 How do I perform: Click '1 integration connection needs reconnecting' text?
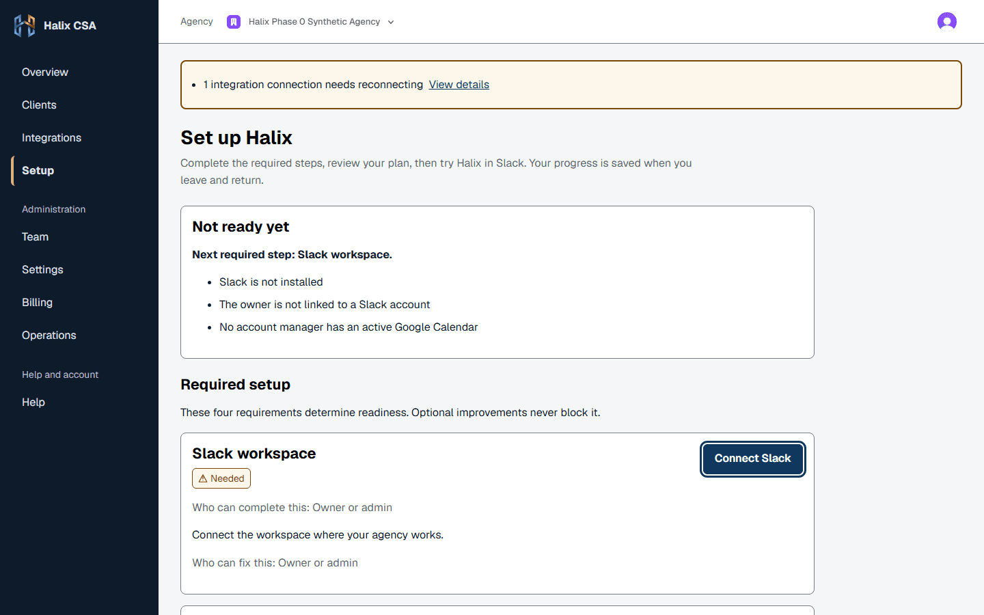313,84
